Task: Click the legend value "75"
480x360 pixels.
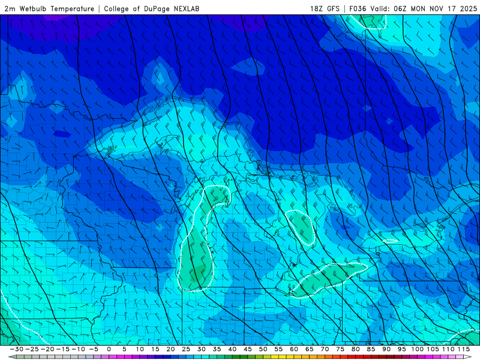Action: pos(340,349)
